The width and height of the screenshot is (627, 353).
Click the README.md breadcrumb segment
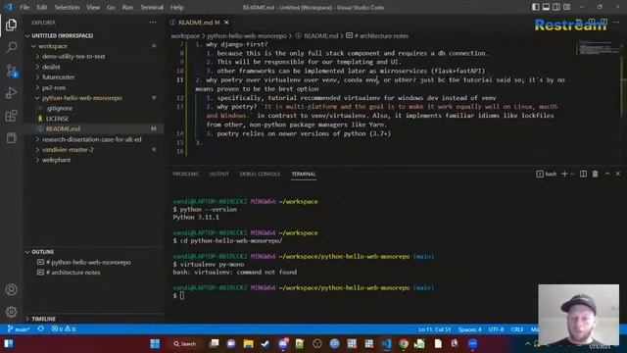coord(320,35)
